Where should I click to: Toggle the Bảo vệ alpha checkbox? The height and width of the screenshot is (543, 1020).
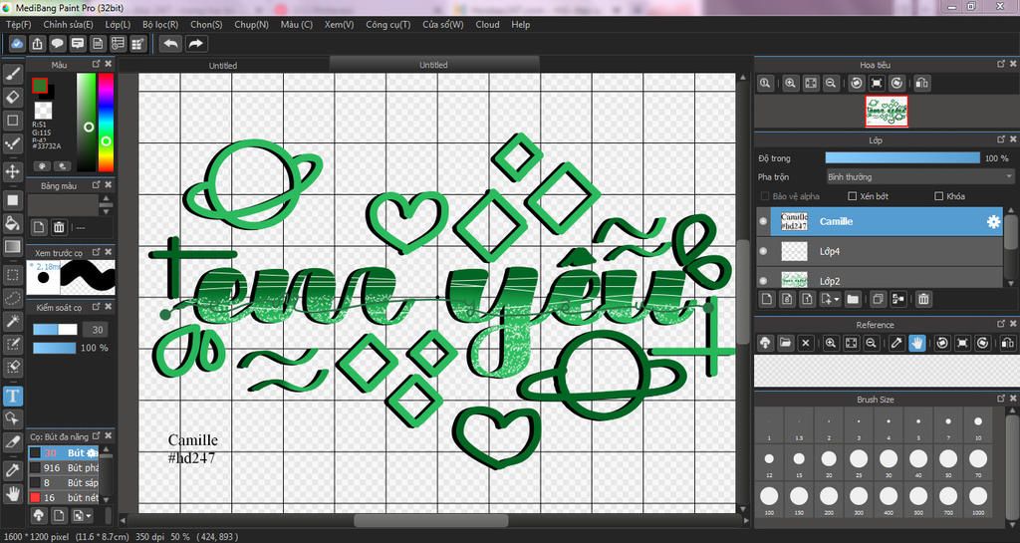click(x=764, y=195)
